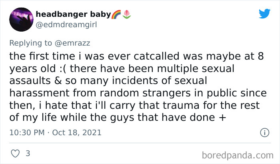Click the like count number 3

pos(28,153)
